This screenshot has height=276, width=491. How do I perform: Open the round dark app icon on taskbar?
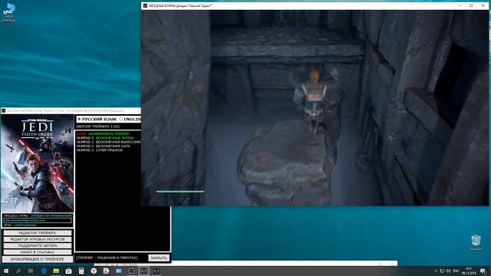click(131, 271)
